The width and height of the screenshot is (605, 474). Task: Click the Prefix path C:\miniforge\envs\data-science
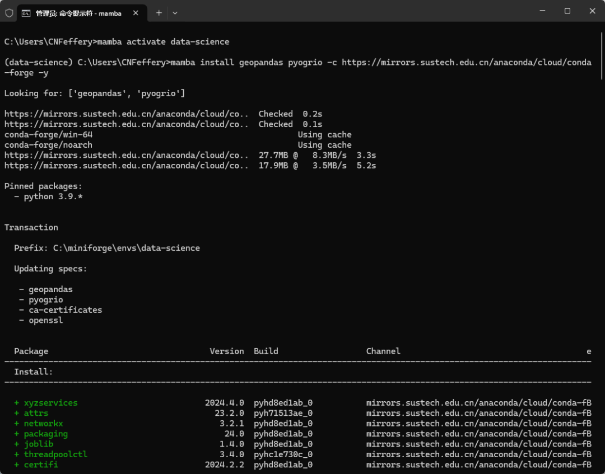[126, 248]
